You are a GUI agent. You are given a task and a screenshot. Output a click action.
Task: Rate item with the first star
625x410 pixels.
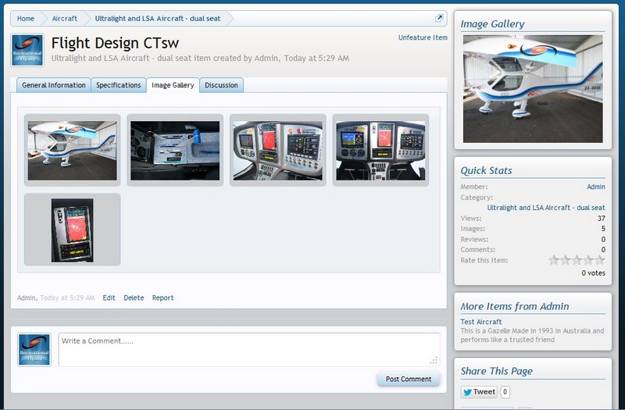click(x=554, y=260)
